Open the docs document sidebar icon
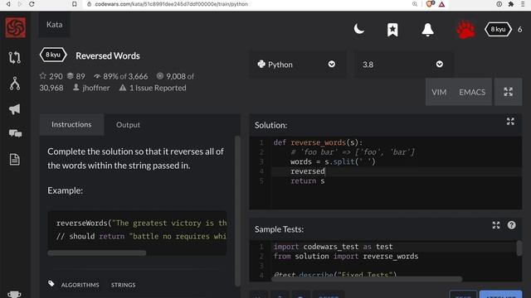Image resolution: width=531 pixels, height=298 pixels. point(15,160)
